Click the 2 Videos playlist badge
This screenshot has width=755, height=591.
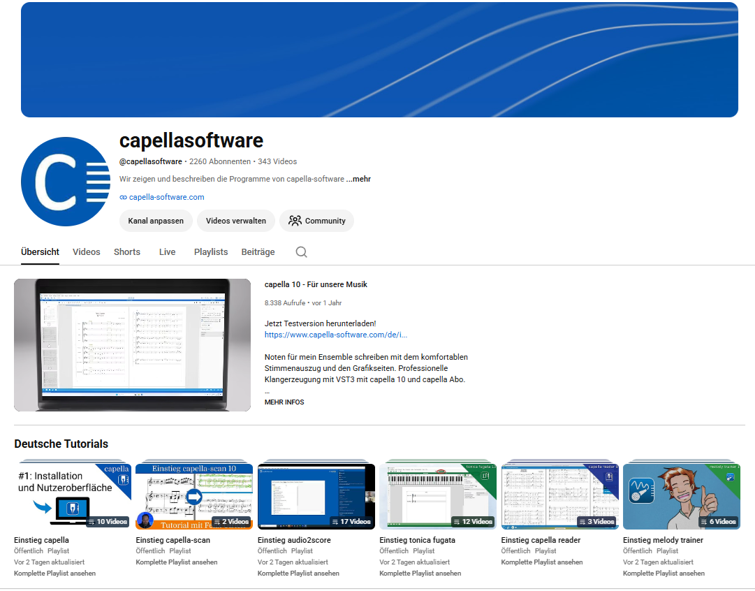[231, 522]
